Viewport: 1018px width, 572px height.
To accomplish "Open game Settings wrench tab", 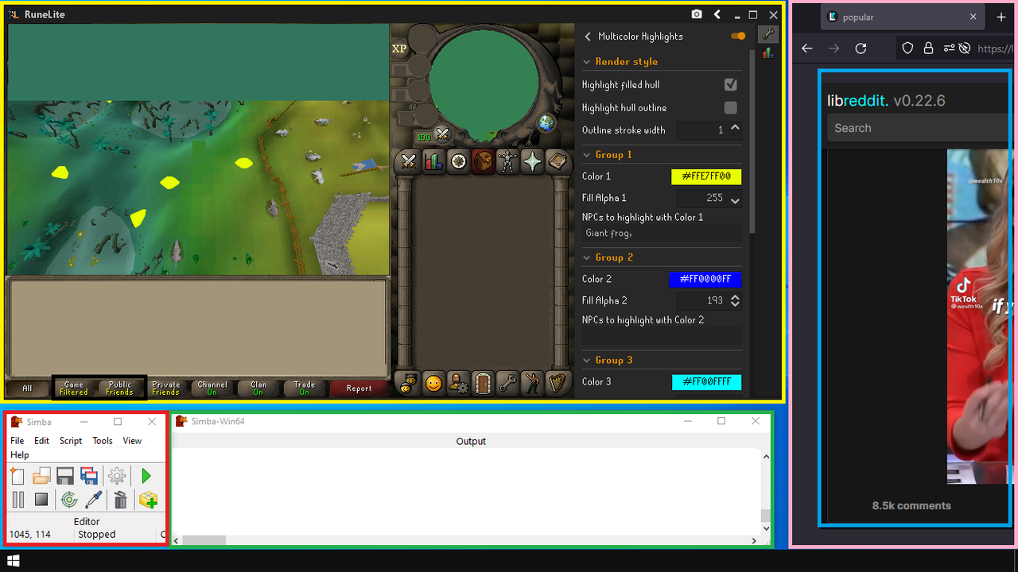I will click(x=507, y=384).
